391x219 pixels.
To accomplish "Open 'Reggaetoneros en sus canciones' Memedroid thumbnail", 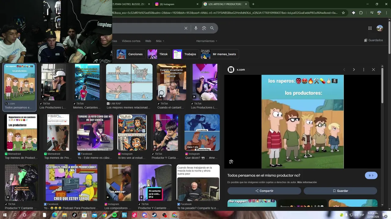I will (22, 132).
